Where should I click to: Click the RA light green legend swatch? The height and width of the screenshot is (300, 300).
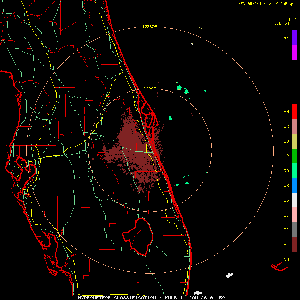coord(294,171)
